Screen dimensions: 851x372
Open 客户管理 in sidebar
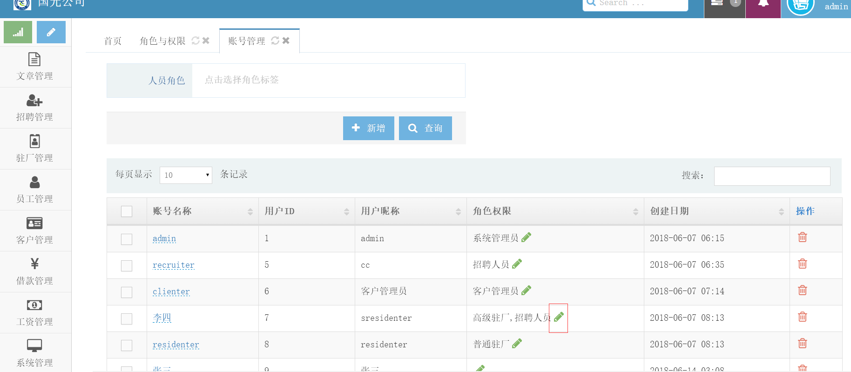click(35, 231)
